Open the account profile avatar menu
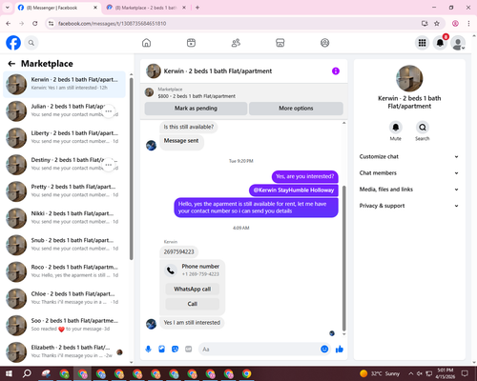477x381 pixels. (x=458, y=43)
